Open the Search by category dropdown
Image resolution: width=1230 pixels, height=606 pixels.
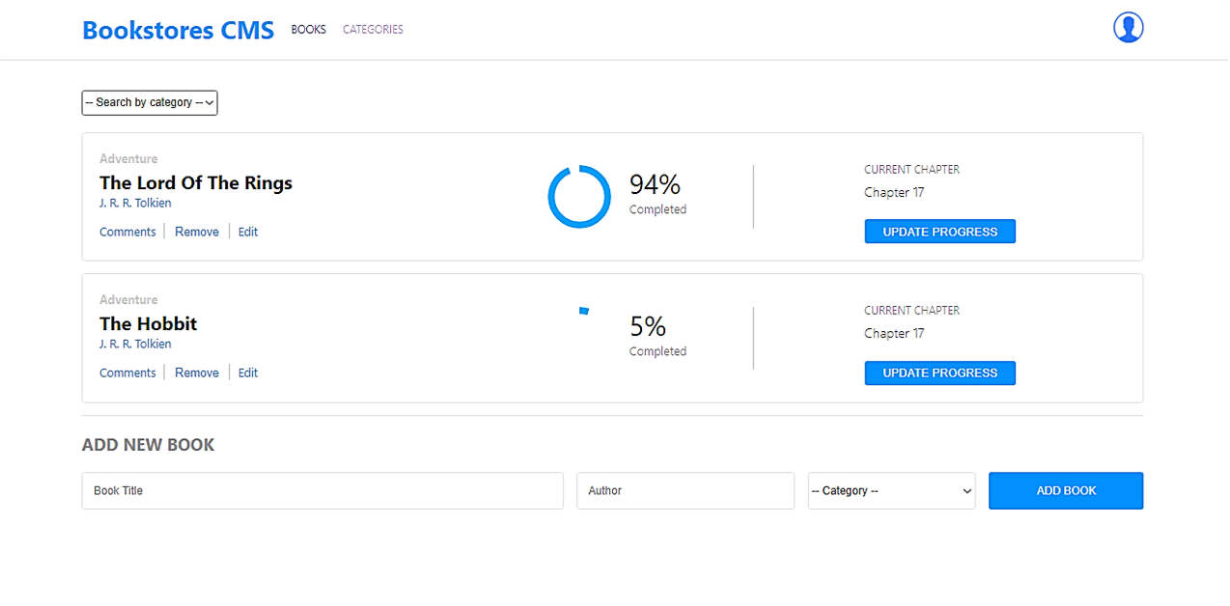coord(149,102)
